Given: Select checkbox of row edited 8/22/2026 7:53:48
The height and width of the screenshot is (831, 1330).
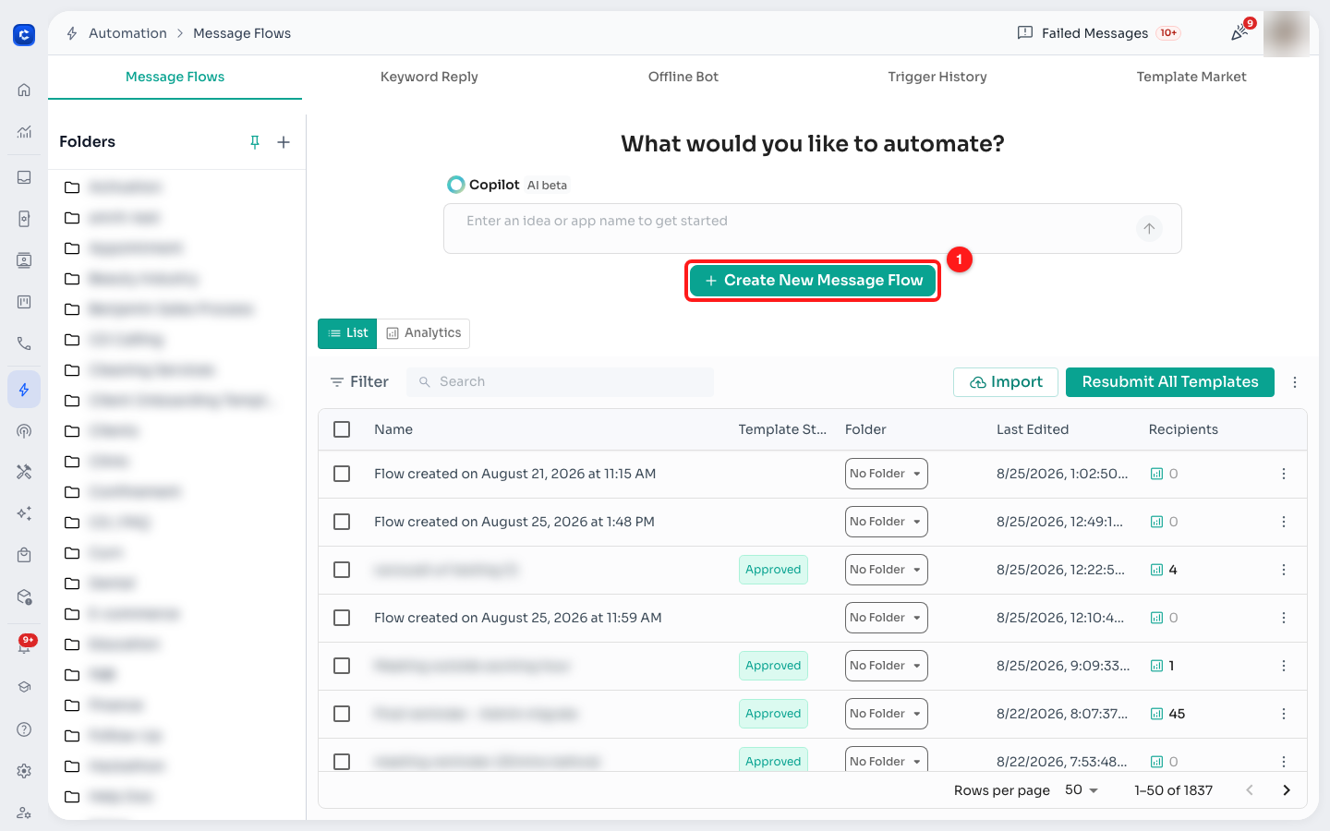Looking at the screenshot, I should (x=342, y=762).
